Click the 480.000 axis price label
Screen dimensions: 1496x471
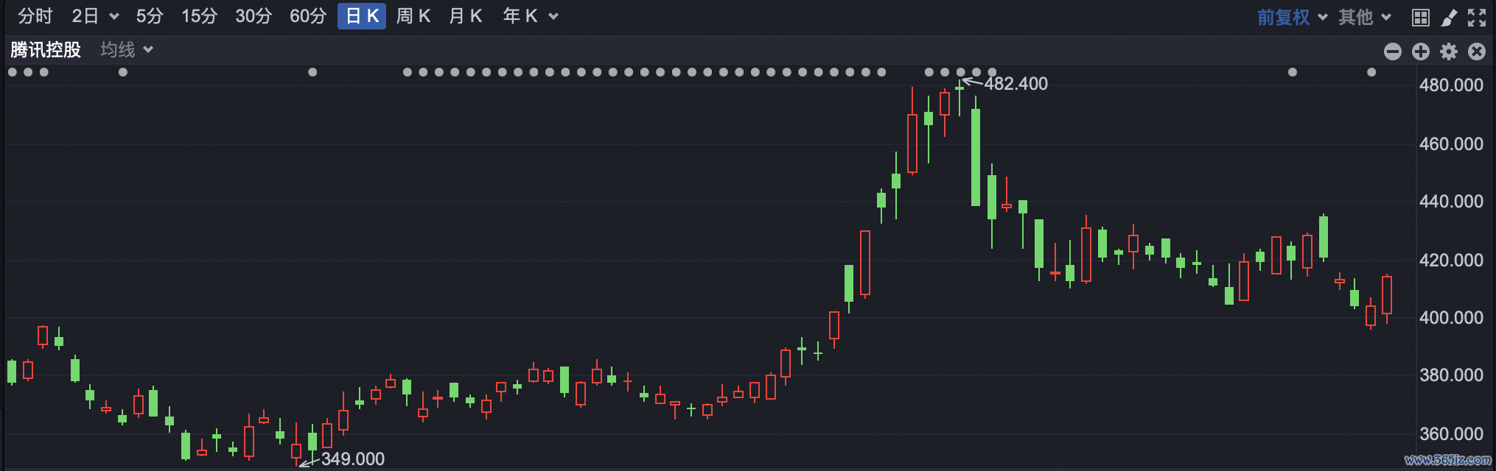pyautogui.click(x=1451, y=85)
